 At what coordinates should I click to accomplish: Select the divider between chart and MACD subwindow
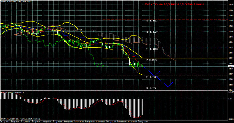[114, 91]
